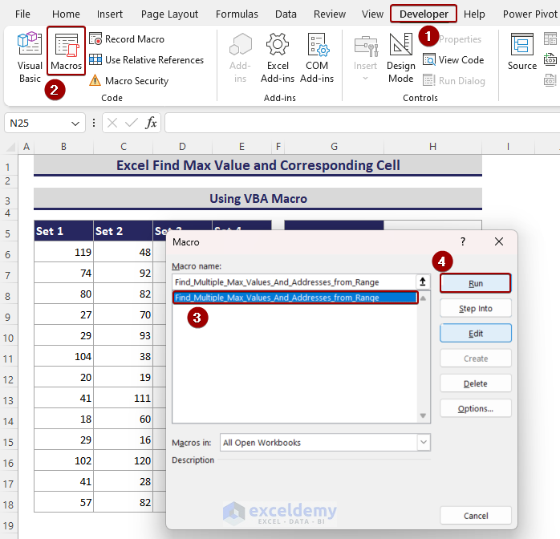This screenshot has height=539, width=560.
Task: Select column B header
Action: coord(63,146)
